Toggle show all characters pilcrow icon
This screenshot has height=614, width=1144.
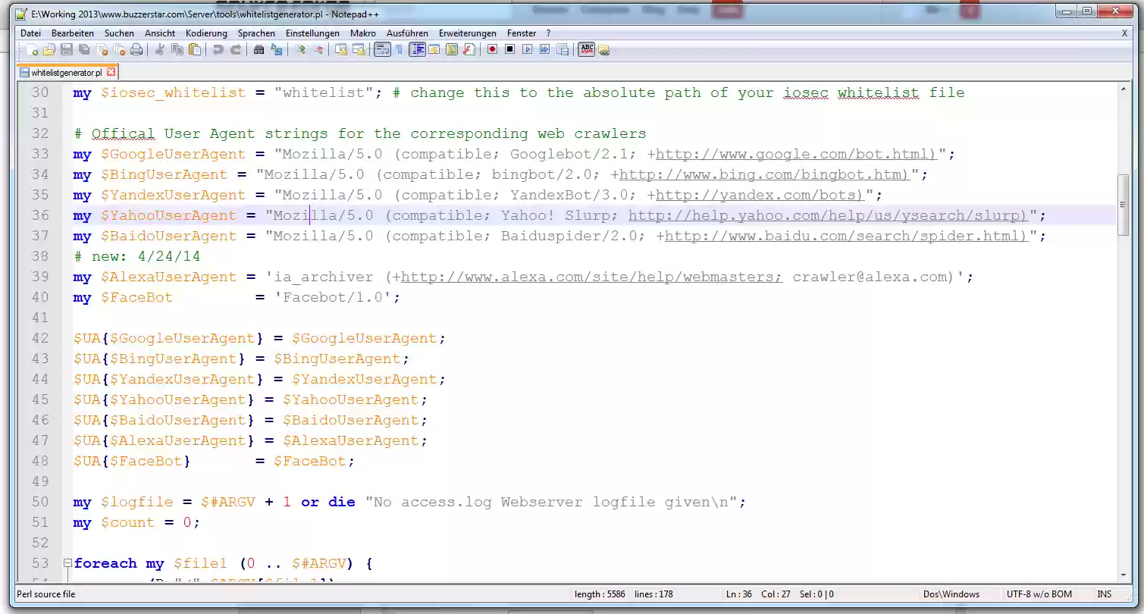[x=399, y=50]
